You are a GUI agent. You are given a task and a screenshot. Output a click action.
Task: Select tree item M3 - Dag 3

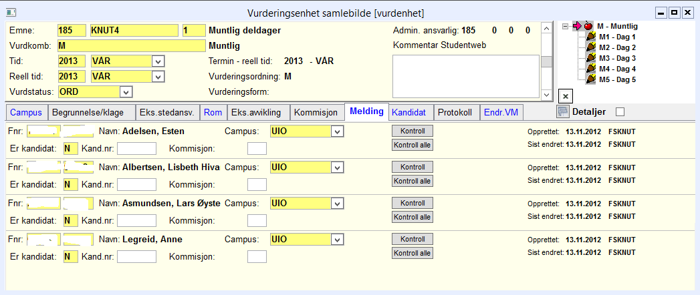[x=617, y=58]
